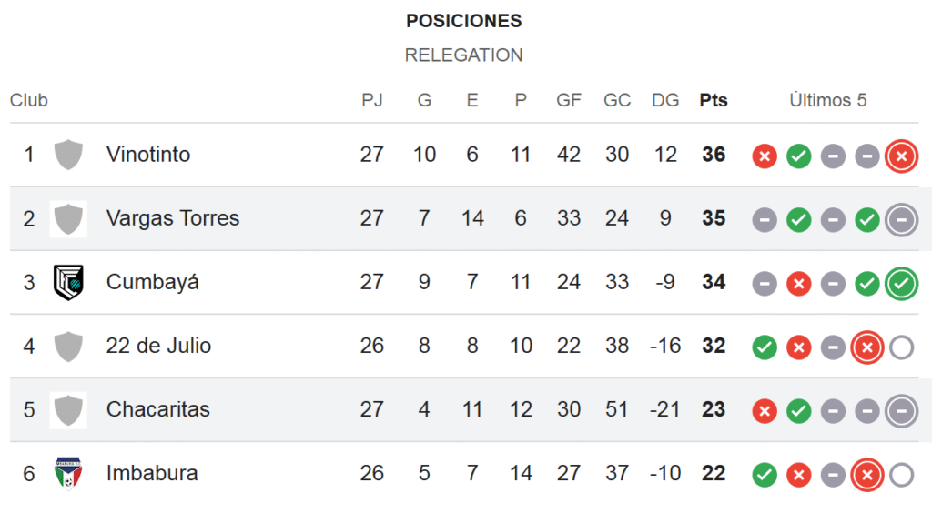This screenshot has width=932, height=513.
Task: Open the Vargas Torres team link
Action: (173, 218)
